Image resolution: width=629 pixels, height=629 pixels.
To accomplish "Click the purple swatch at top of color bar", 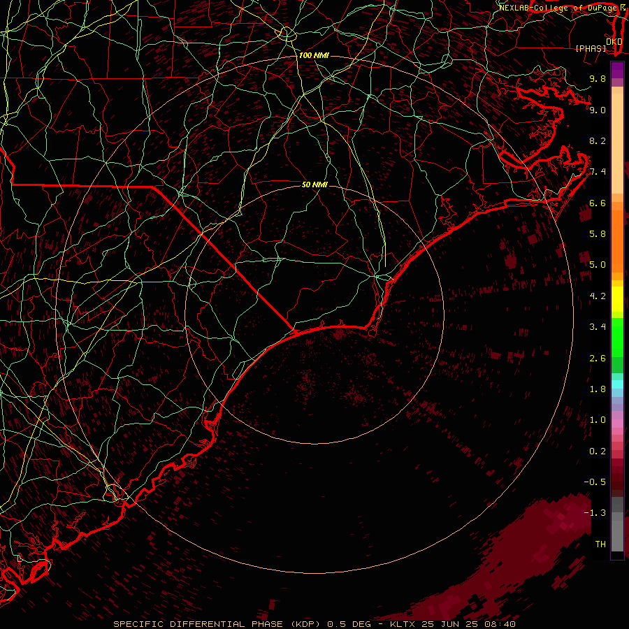I will pos(617,70).
